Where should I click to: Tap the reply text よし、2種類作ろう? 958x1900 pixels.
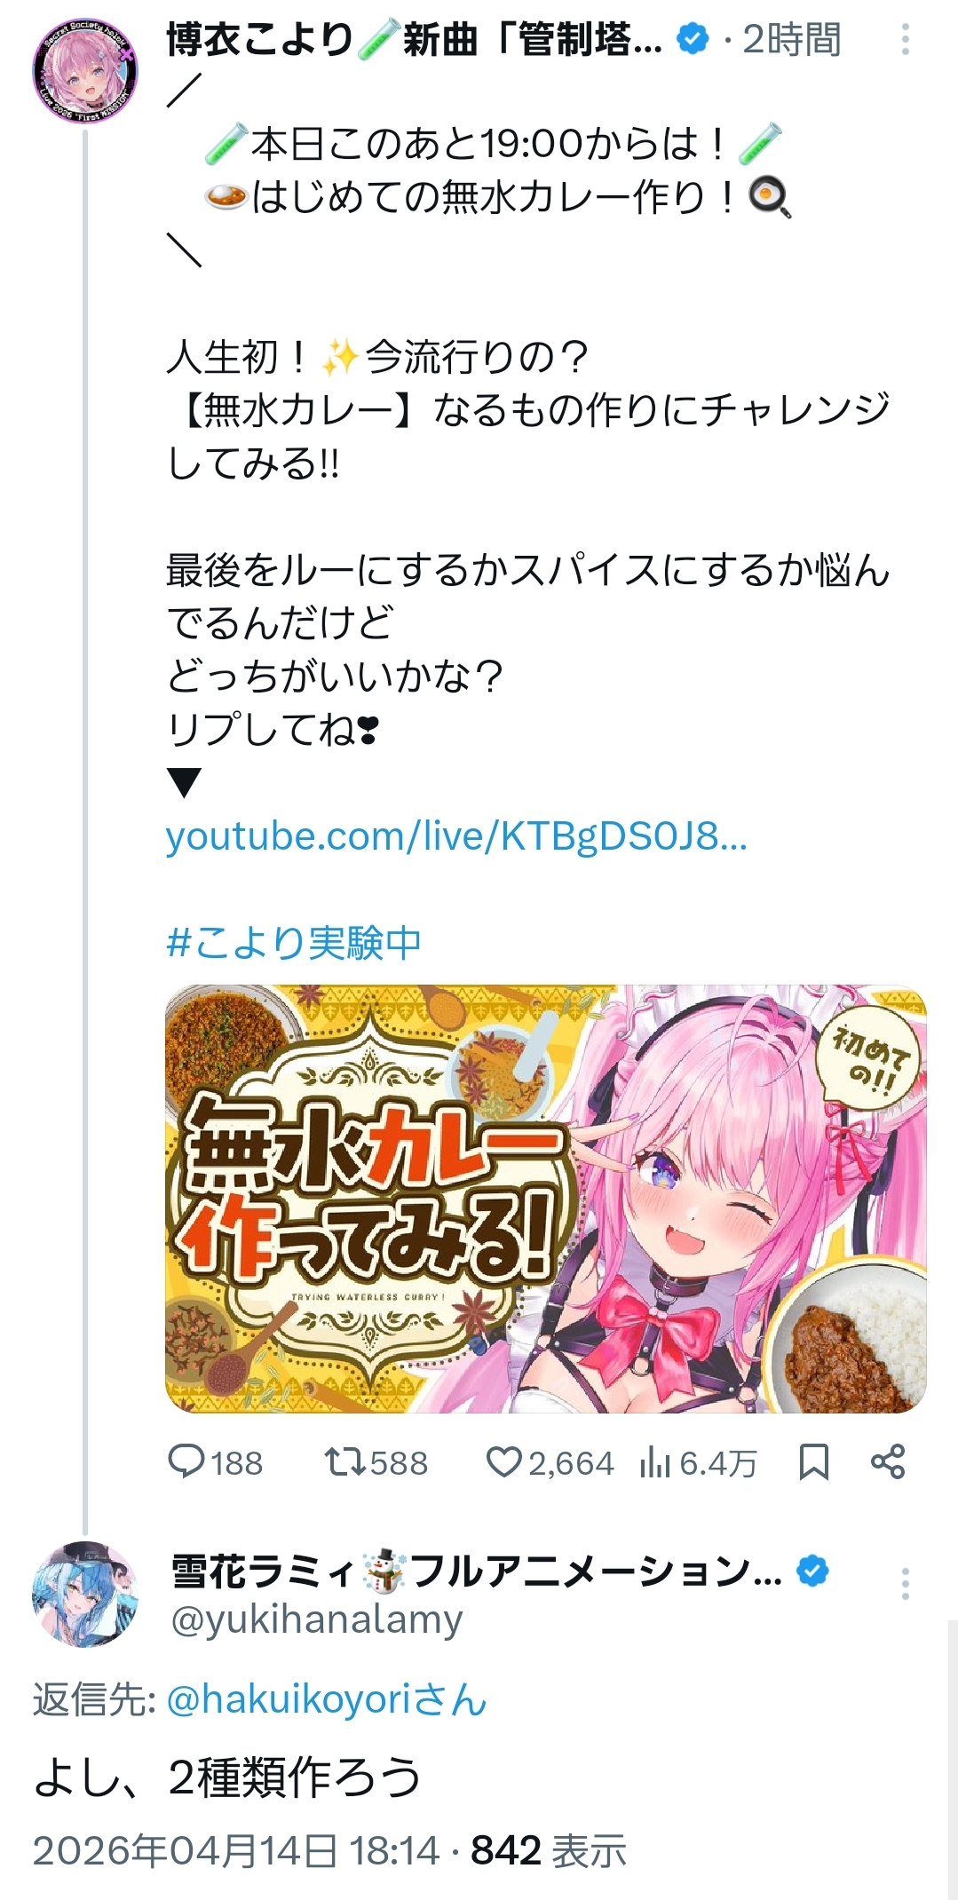227,1777
